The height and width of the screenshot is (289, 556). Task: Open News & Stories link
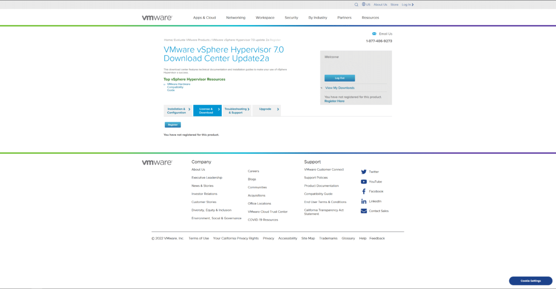(202, 186)
